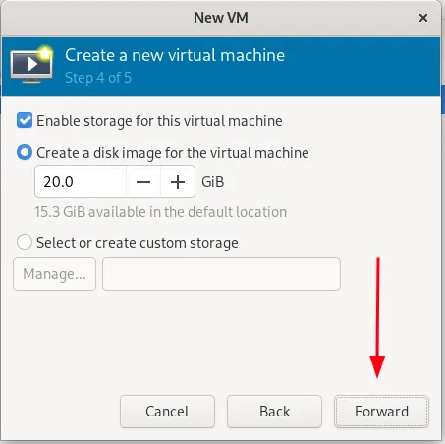Select the Create a disk image radio button
Viewport: 445px width, 444px height.
click(x=25, y=152)
